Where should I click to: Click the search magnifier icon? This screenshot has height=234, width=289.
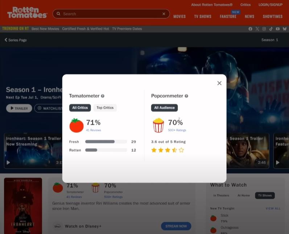tap(58, 14)
